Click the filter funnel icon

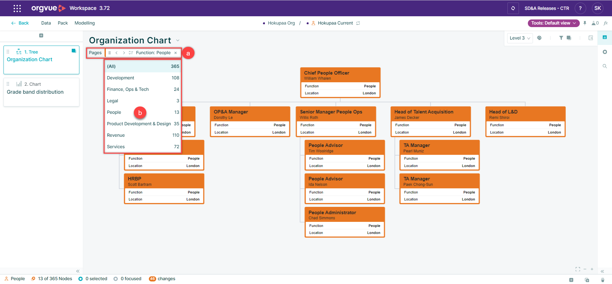561,38
